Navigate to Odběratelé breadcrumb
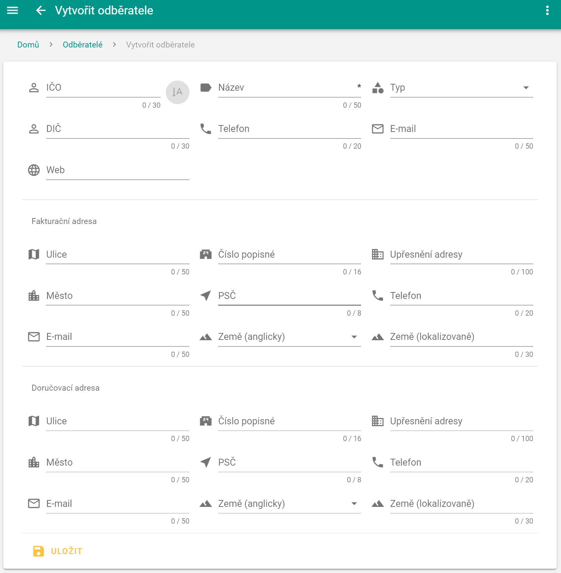 click(x=82, y=45)
